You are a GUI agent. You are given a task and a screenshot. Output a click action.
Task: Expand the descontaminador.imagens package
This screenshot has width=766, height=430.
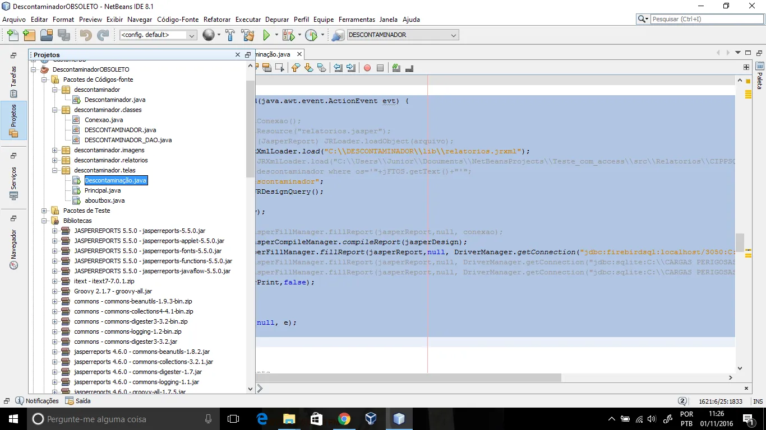pyautogui.click(x=55, y=150)
